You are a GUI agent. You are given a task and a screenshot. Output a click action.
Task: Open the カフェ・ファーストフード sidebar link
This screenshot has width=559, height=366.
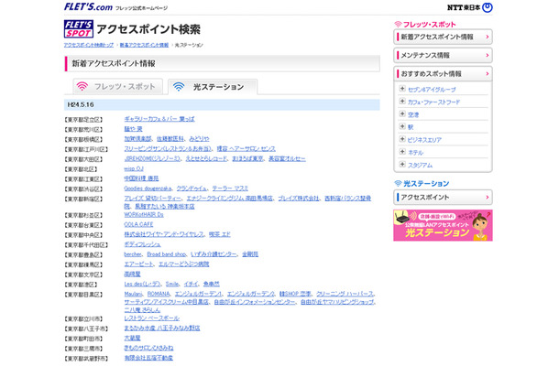(x=433, y=102)
